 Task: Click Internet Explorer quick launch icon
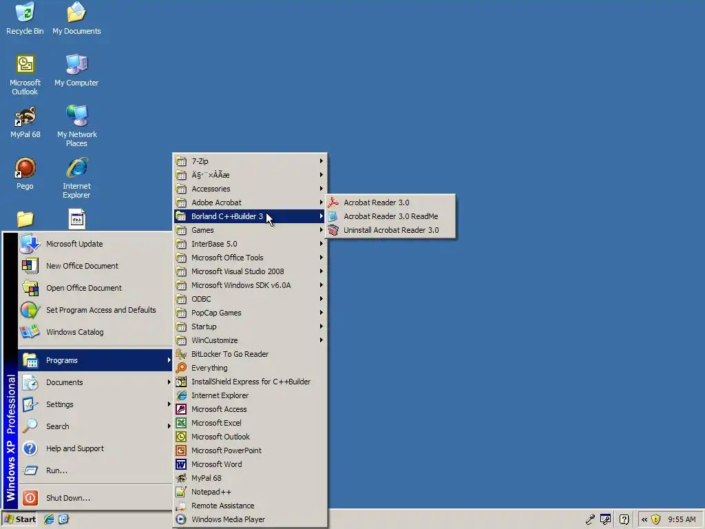coord(49,519)
